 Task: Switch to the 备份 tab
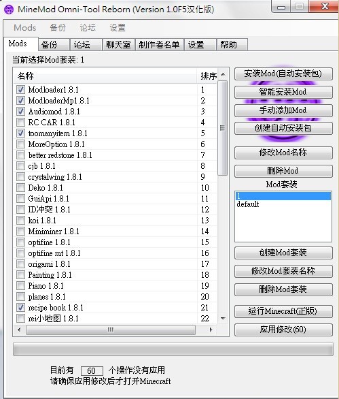(54, 45)
